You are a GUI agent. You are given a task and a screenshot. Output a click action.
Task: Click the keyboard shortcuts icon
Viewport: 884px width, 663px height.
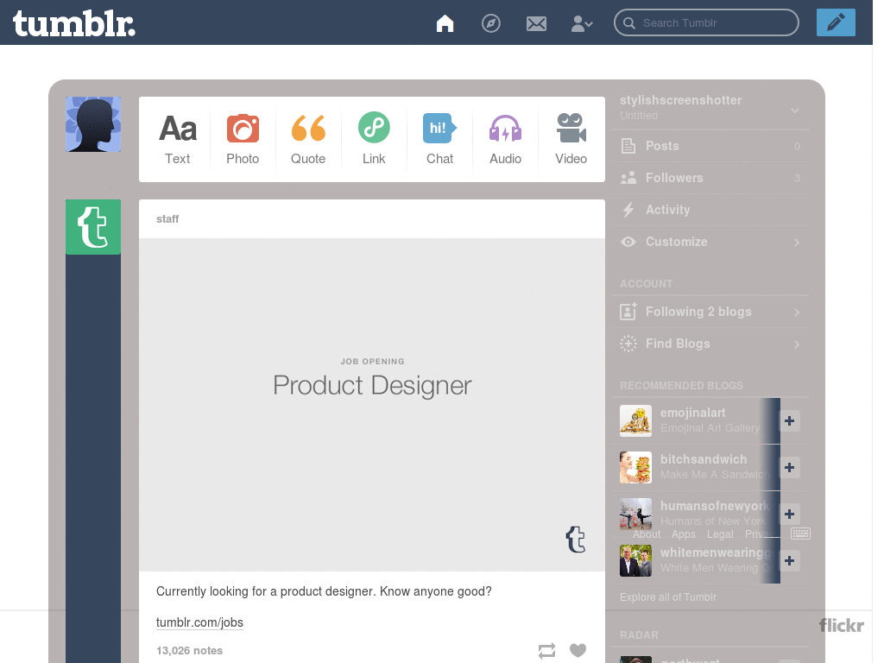click(800, 534)
